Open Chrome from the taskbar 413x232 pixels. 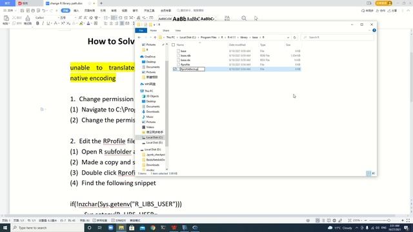click(153, 227)
